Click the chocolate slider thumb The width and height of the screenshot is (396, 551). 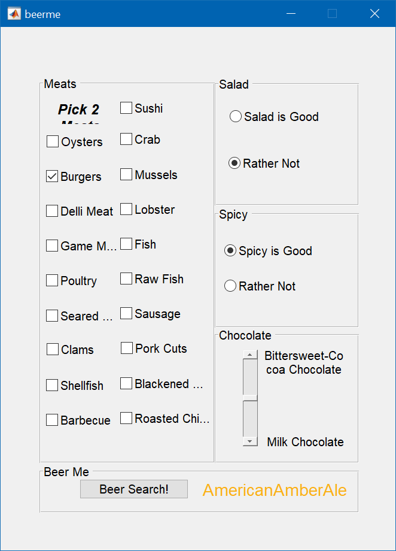[x=250, y=398]
